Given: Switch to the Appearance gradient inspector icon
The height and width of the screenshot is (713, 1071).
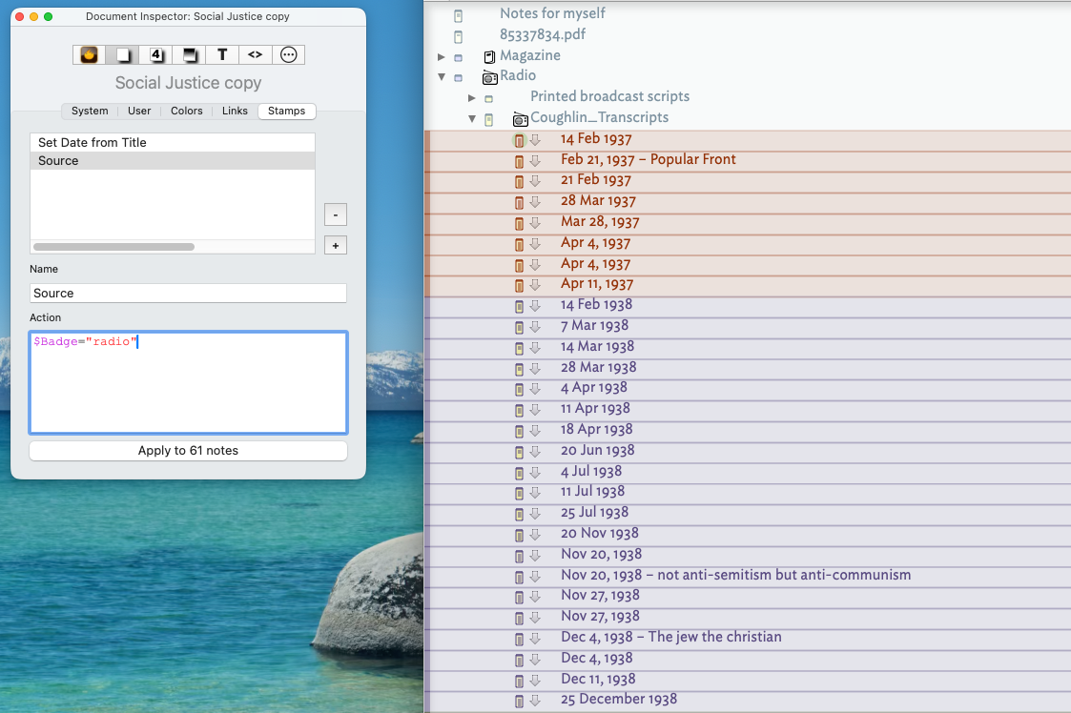Looking at the screenshot, I should [189, 55].
